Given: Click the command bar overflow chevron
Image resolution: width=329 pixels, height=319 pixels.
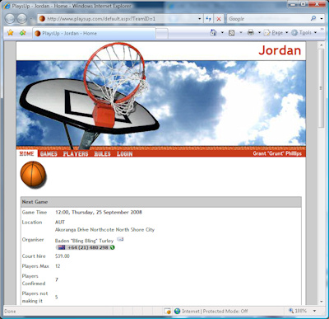Looking at the screenshot, I should tap(322, 29).
